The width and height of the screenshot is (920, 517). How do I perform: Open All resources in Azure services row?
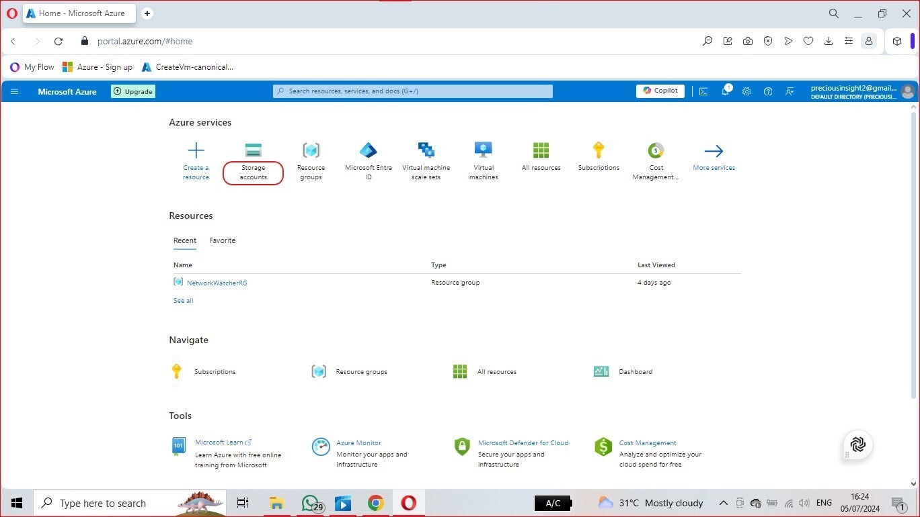(x=541, y=157)
